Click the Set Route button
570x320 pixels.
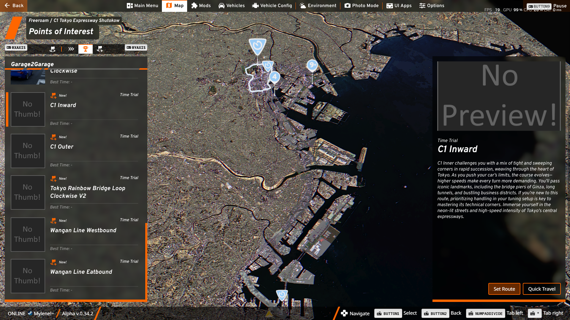coord(504,289)
